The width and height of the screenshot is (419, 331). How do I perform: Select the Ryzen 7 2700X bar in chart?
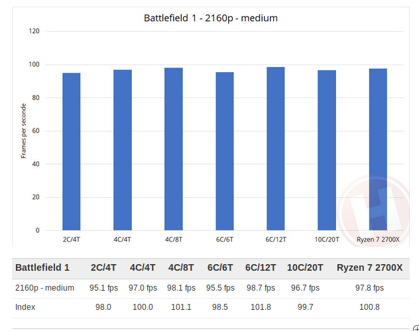pyautogui.click(x=378, y=150)
